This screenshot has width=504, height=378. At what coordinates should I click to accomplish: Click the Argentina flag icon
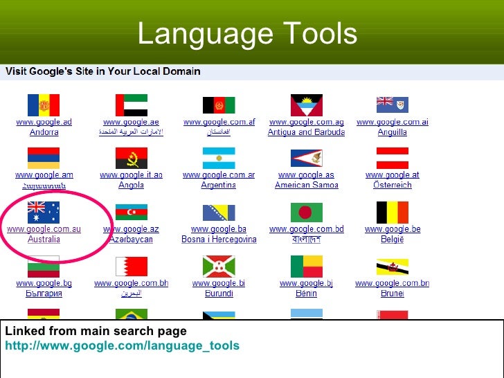point(219,158)
